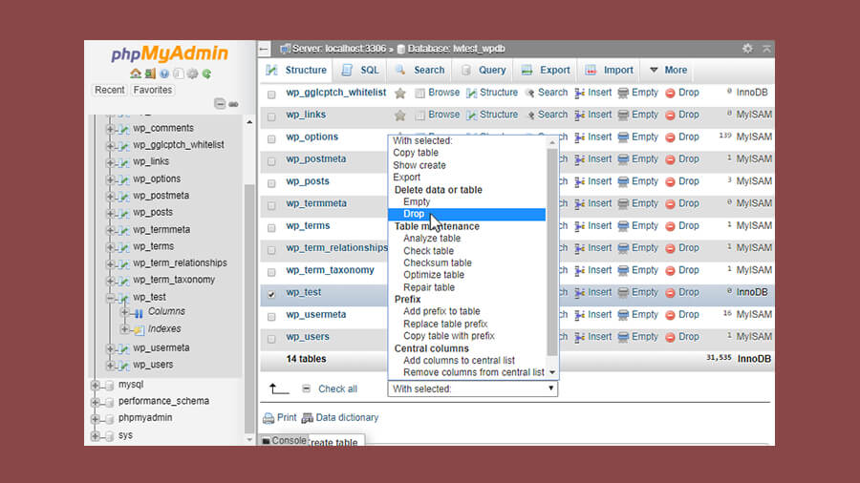Expand Indexes under wp_test
Viewport: 860px width, 483px height.
[x=124, y=329]
